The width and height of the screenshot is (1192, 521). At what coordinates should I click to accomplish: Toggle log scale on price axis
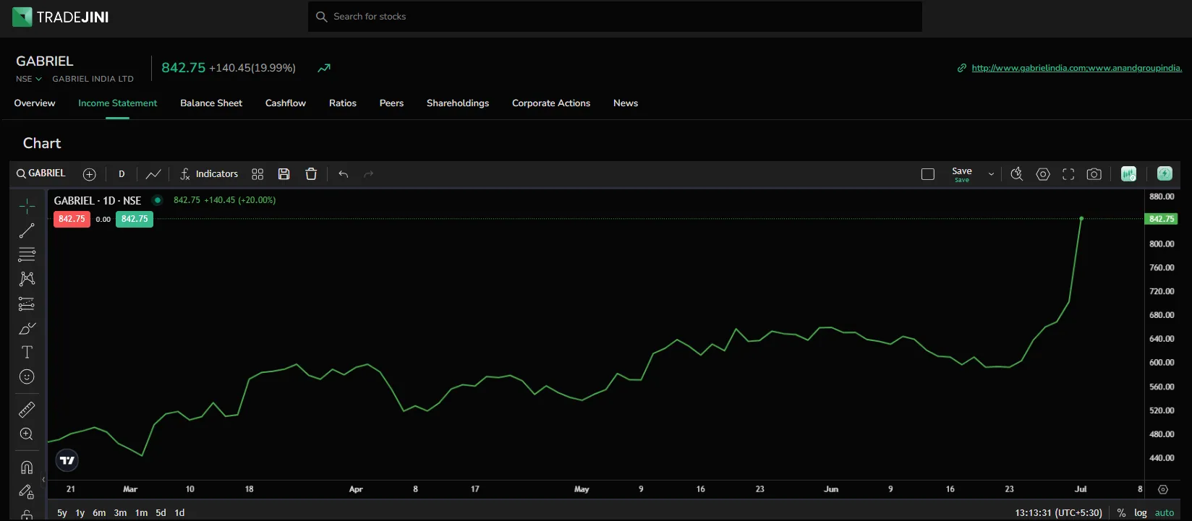coord(1141,512)
